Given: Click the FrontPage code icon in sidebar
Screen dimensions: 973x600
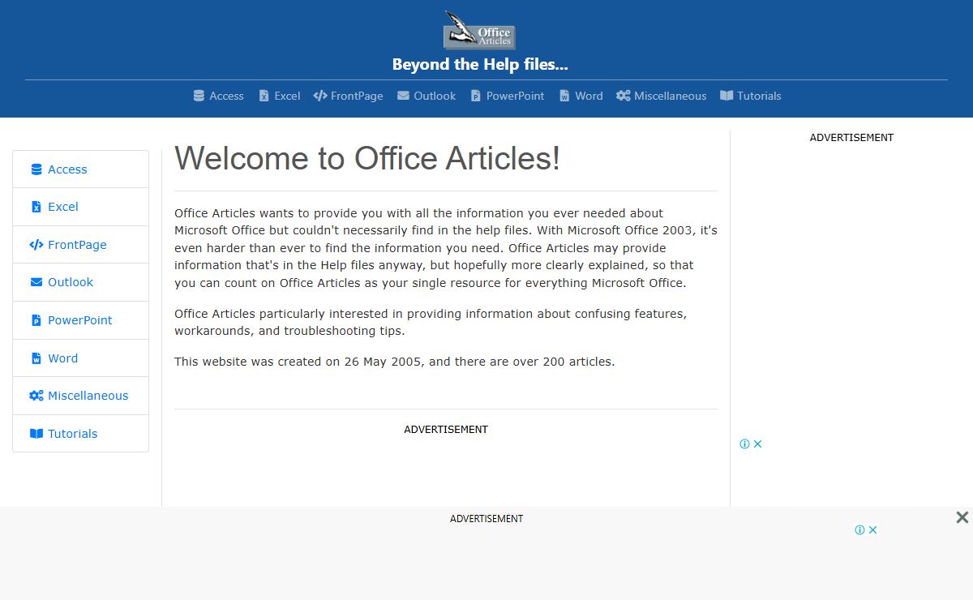Looking at the screenshot, I should (x=36, y=245).
